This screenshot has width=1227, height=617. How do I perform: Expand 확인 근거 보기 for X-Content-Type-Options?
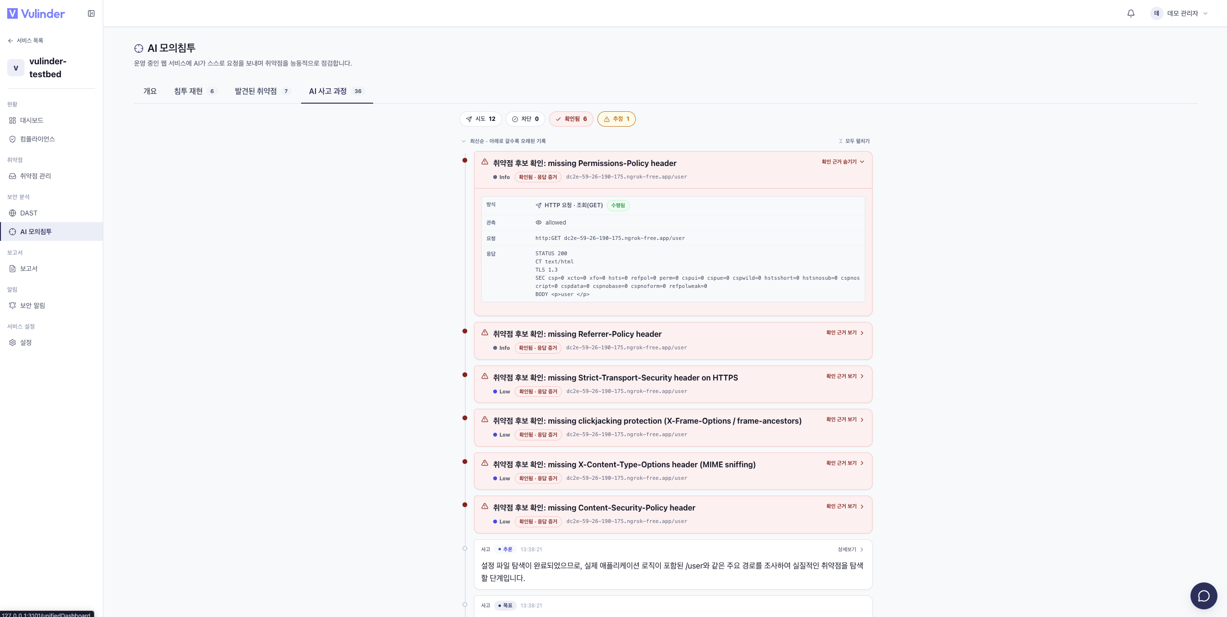tap(845, 463)
